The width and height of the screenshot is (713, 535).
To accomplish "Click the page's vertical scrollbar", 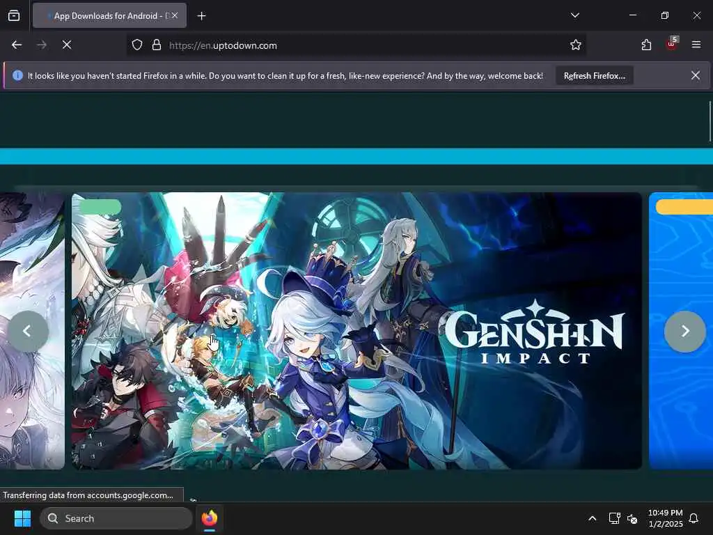I will coord(710,121).
